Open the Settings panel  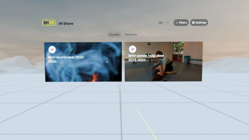click(199, 23)
